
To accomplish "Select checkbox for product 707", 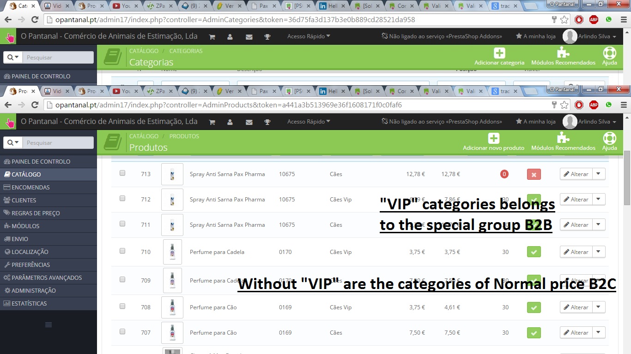I will tap(122, 331).
